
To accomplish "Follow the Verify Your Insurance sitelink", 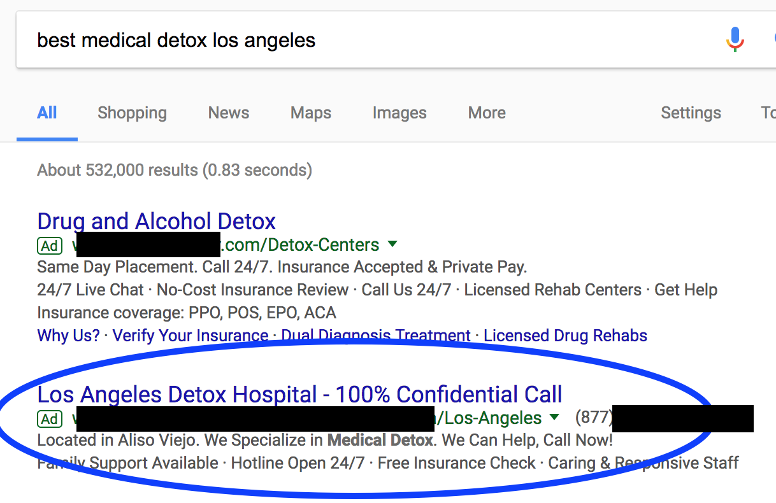I will [x=190, y=336].
